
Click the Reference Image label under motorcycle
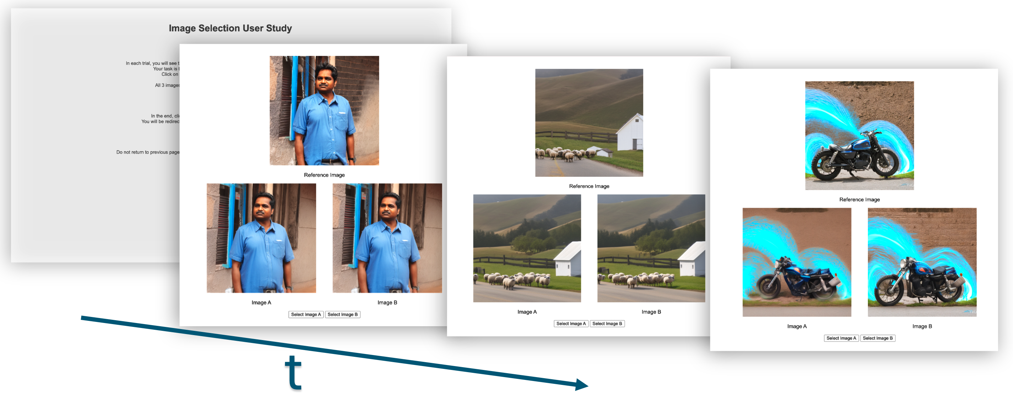tap(859, 200)
